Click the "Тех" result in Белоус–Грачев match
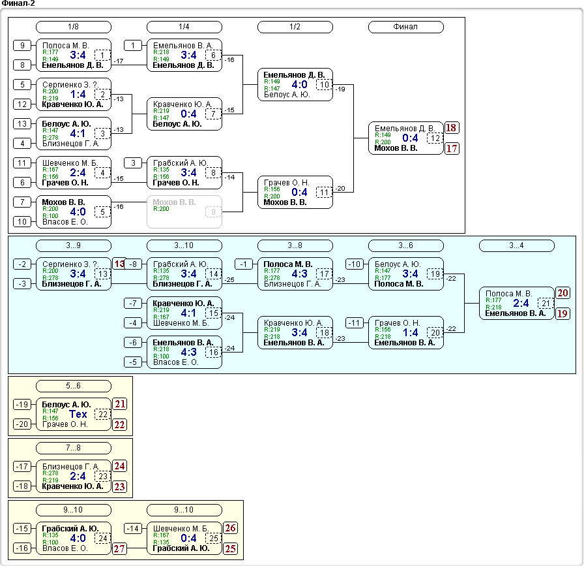 [x=78, y=414]
